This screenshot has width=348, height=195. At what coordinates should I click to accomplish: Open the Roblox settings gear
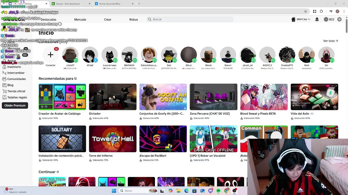339,19
